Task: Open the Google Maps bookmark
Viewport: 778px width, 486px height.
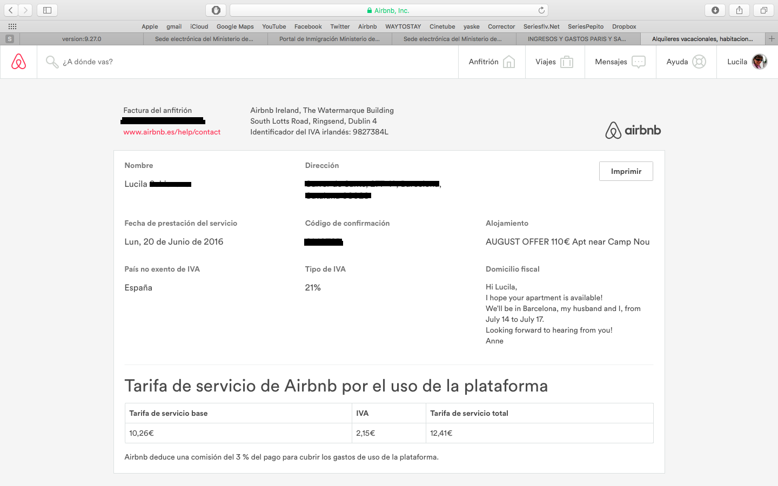Action: 235,26
